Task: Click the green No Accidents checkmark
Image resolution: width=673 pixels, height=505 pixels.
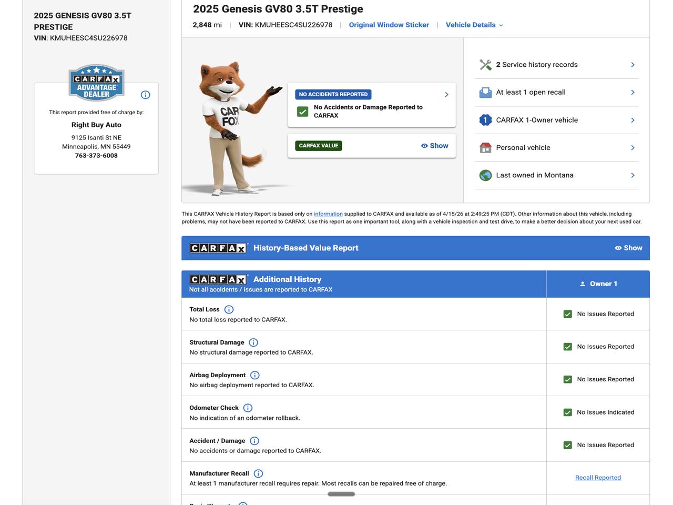Action: (x=303, y=112)
